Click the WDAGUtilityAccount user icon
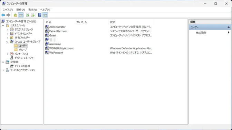The image size is (232, 130). pos(47,48)
